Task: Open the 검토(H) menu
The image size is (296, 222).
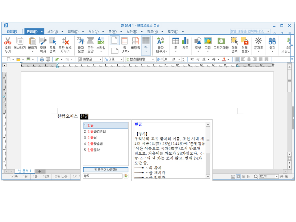Action: (x=152, y=32)
